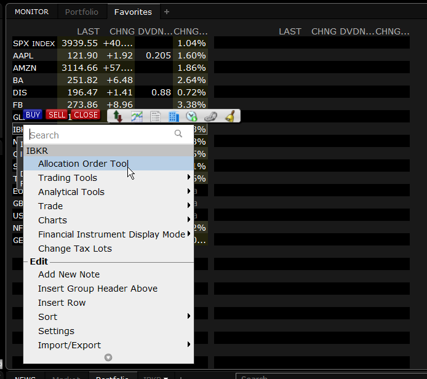Viewport: 427px width, 379px height.
Task: Click the gray shoe-shaped icon in quick toolbar
Action: click(210, 116)
